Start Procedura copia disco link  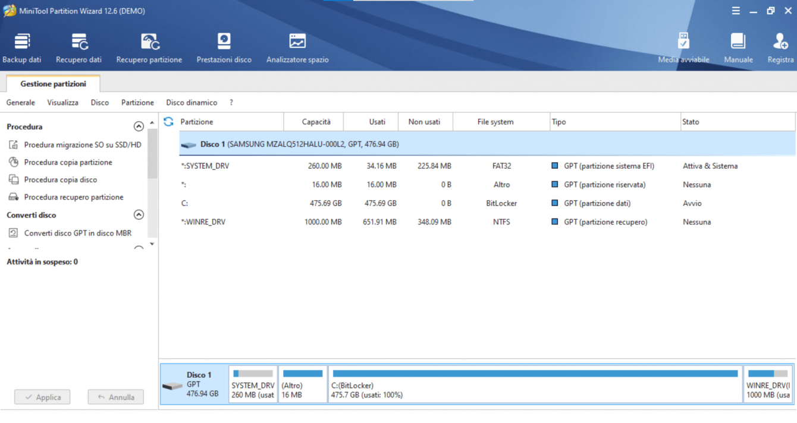tap(61, 179)
